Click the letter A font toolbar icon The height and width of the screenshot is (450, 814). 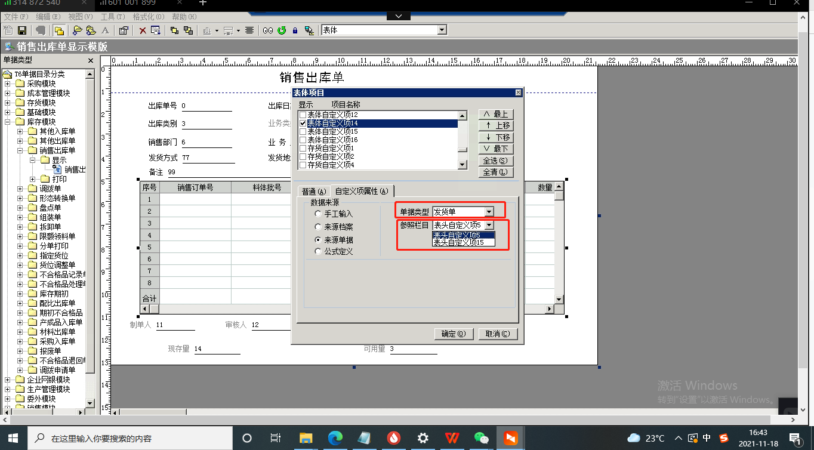pyautogui.click(x=105, y=30)
